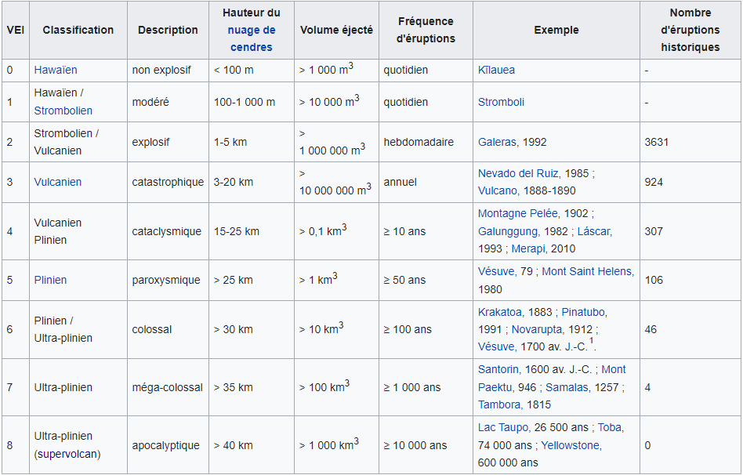
Task: Open the Samalas link
Action: pos(567,387)
